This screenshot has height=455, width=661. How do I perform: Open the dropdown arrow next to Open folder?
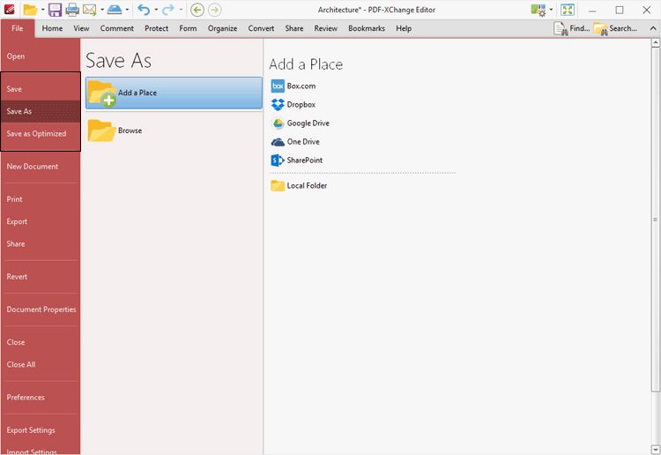pyautogui.click(x=41, y=11)
